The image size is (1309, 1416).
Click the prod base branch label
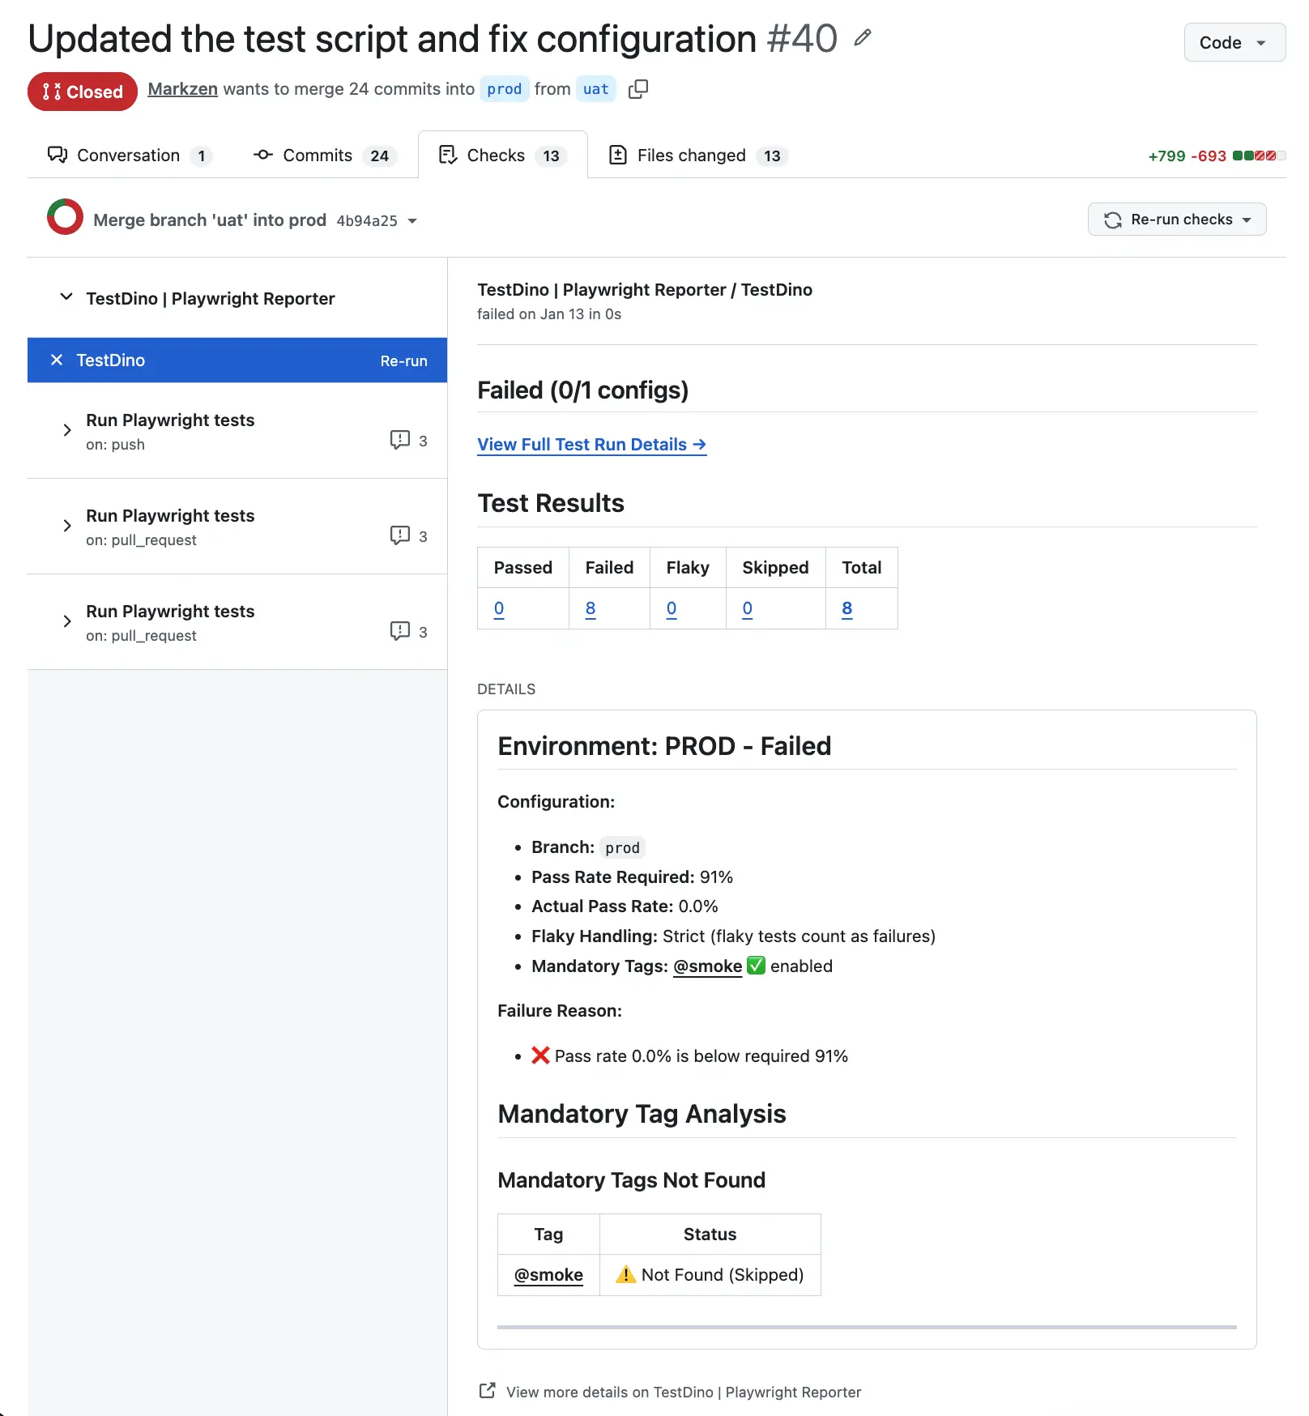point(504,89)
